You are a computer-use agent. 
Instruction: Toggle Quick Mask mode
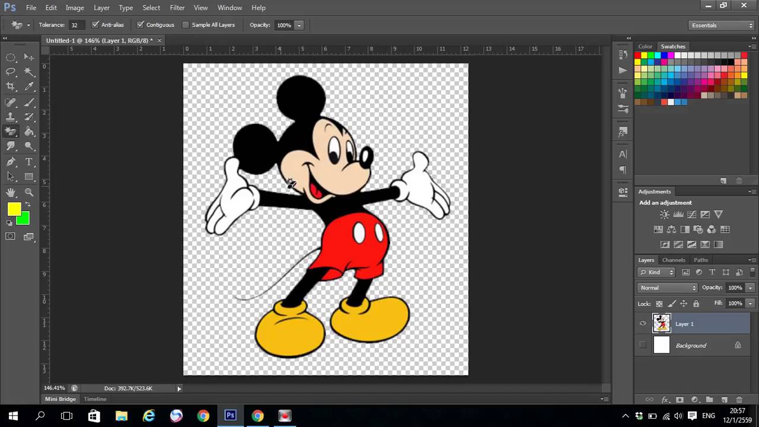coord(11,237)
